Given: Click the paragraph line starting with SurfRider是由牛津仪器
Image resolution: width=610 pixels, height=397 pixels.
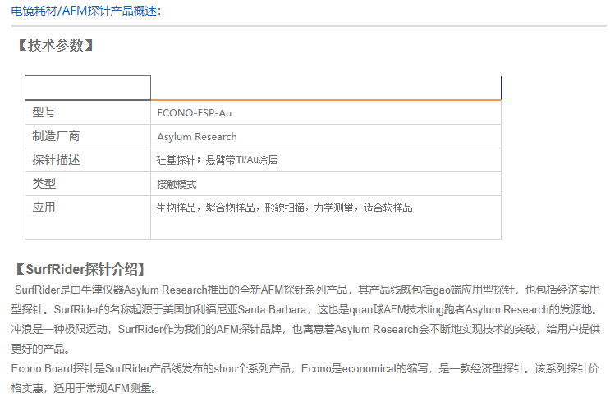Looking at the screenshot, I should 307,290.
